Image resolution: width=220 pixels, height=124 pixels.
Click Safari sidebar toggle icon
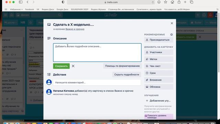21,2
